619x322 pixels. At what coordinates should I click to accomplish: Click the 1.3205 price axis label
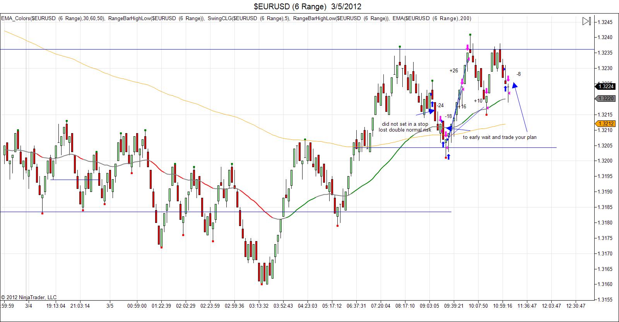pos(605,146)
